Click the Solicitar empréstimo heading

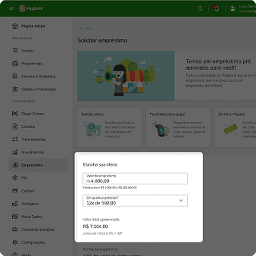pos(102,40)
